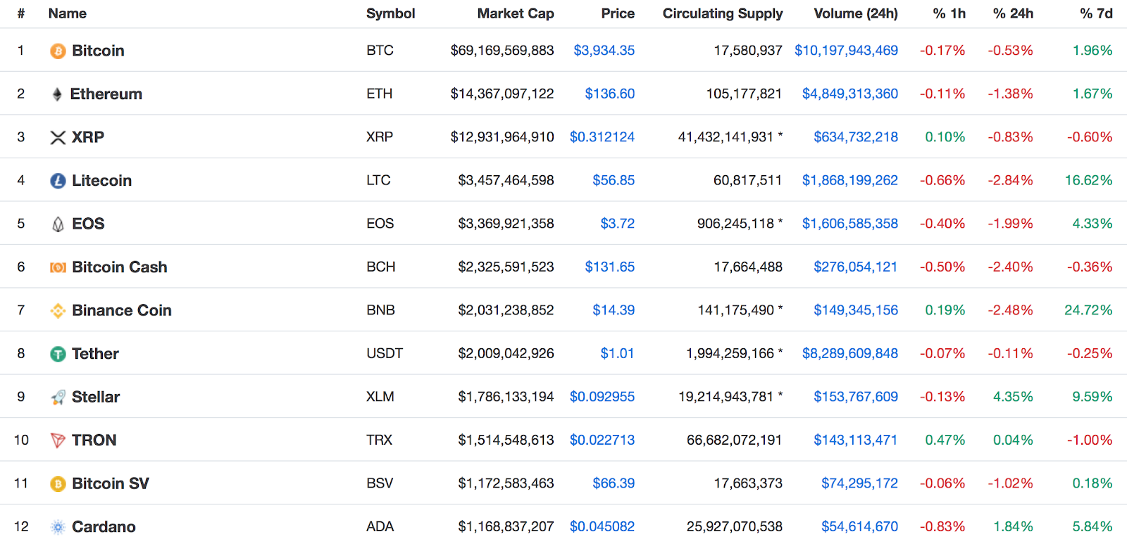This screenshot has width=1127, height=546.
Task: Sort by Price column header
Action: coord(618,13)
